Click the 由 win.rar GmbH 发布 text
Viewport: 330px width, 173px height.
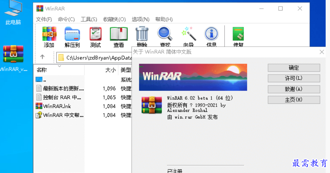(192, 117)
